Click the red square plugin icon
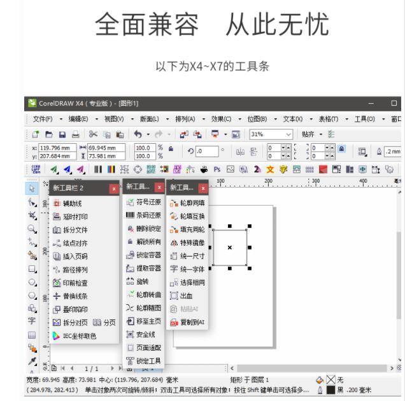Viewport: 405px width, 401px height. [323, 169]
